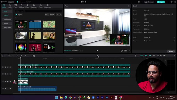Click the Split clip tool
This screenshot has height=100, width=177.
pos(17,56)
